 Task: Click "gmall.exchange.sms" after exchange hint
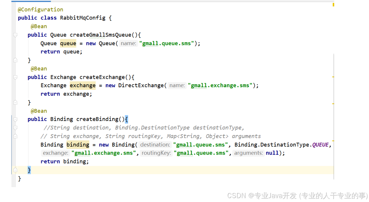104,153
